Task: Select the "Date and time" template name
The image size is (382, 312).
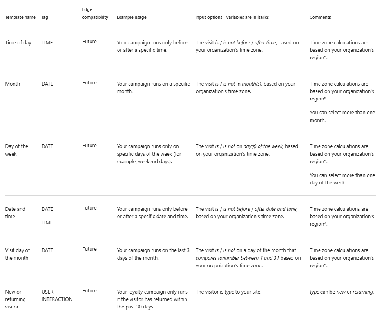Action: point(15,213)
